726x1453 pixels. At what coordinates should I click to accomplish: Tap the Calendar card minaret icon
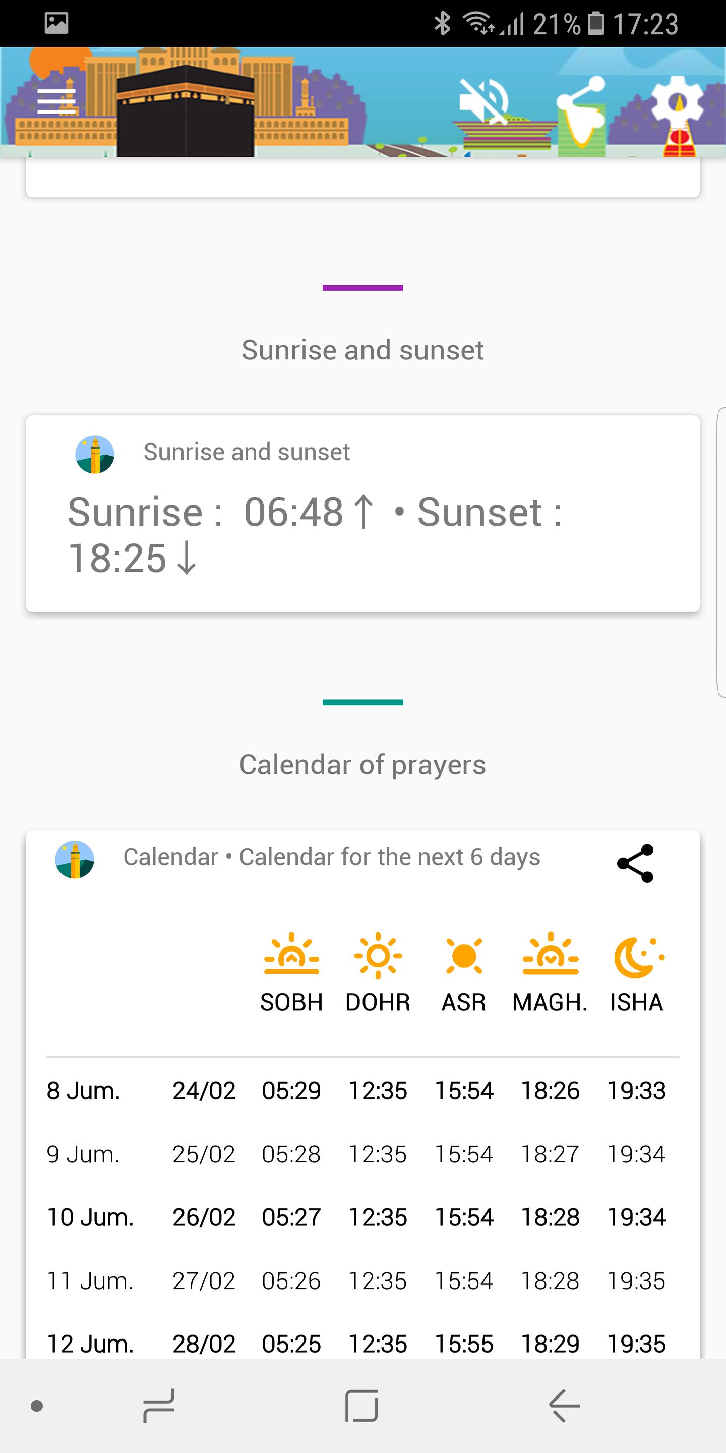coord(75,860)
